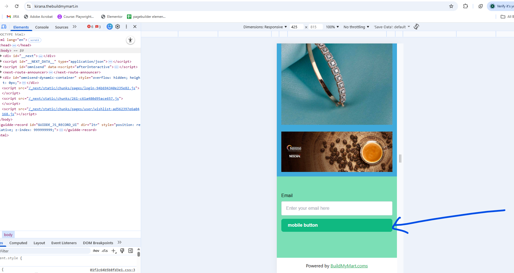
Task: Click the toolbar icon right of Extensions
Action: (480, 6)
